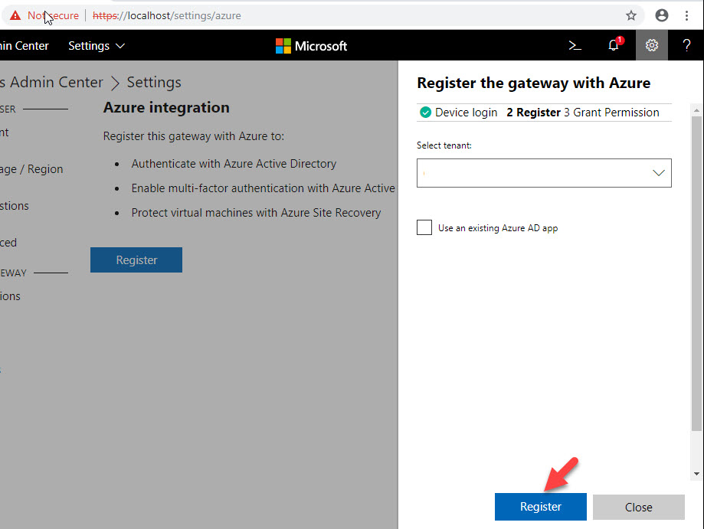Click the panel scrollbar up arrow
Screen dimensions: 704x529
pyautogui.click(x=696, y=110)
